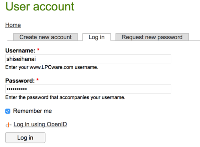Image resolution: width=200 pixels, height=147 pixels.
Task: Click the User account page heading
Action: click(x=40, y=6)
